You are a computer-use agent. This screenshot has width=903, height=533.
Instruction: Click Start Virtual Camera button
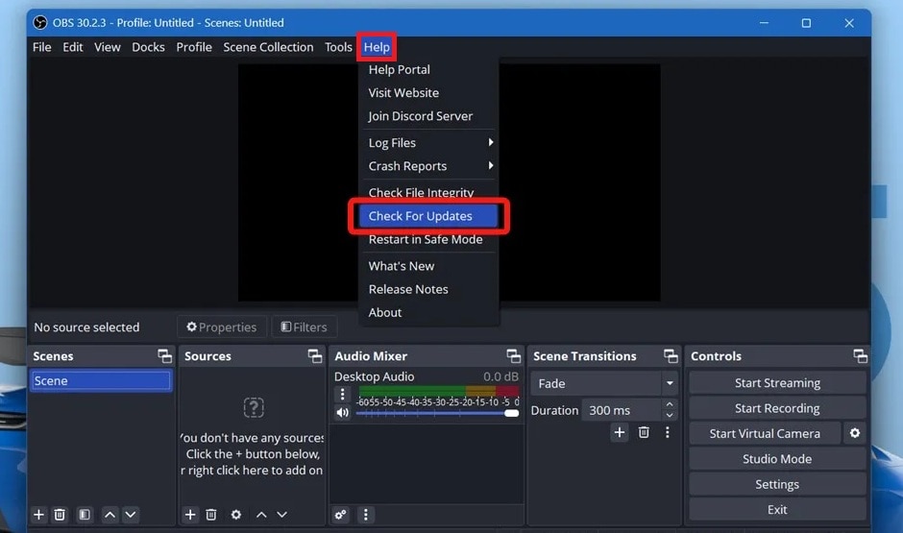point(765,433)
